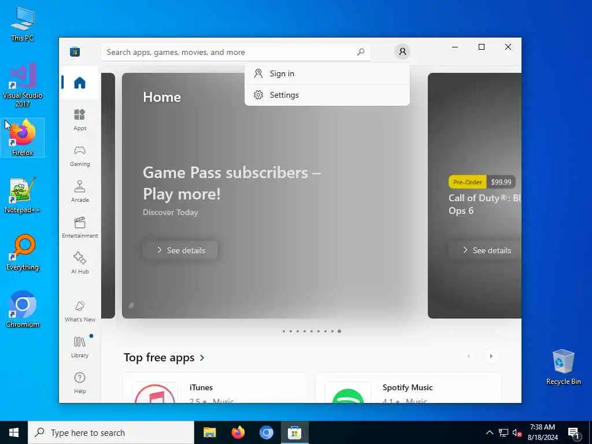Open the Home tab in Store sidebar
The height and width of the screenshot is (444, 592).
80,82
